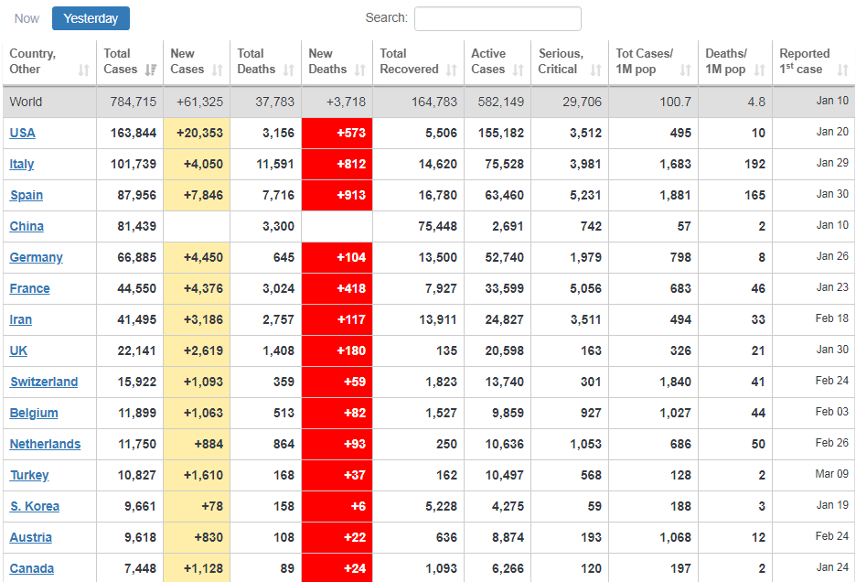856x582 pixels.
Task: Switch to the Now tab
Action: 27,18
